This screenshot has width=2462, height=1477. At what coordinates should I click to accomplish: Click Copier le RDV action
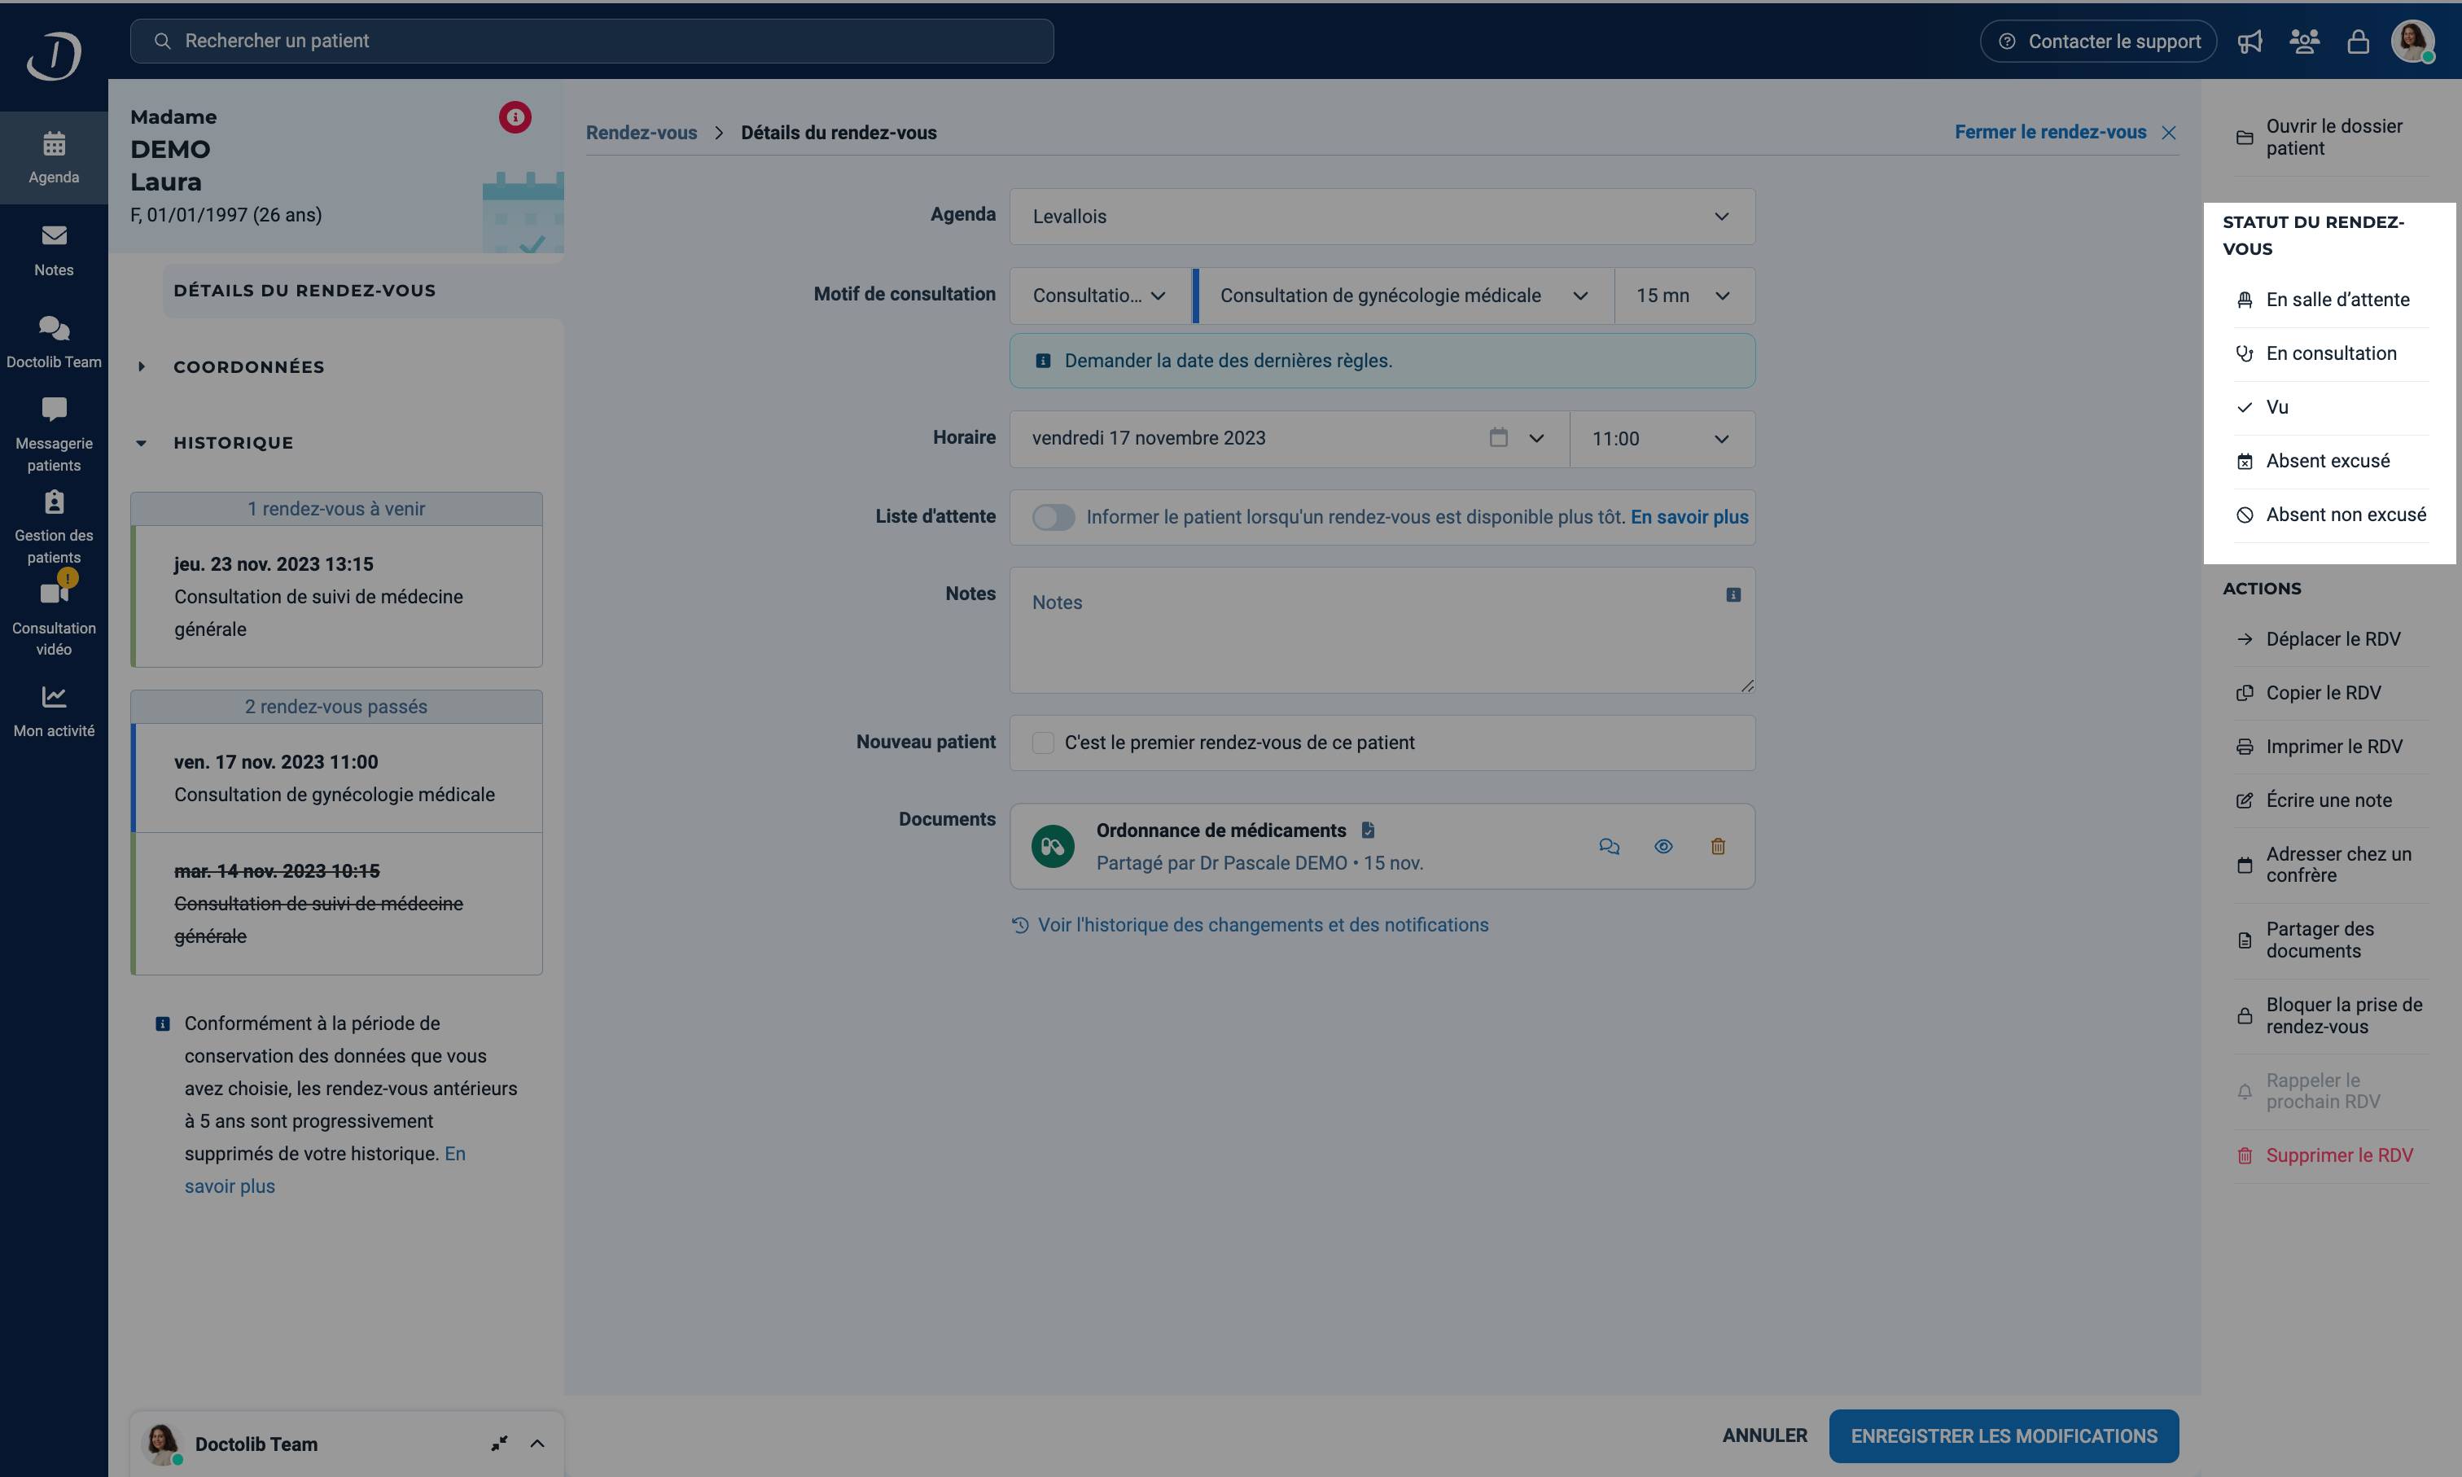(2332, 693)
